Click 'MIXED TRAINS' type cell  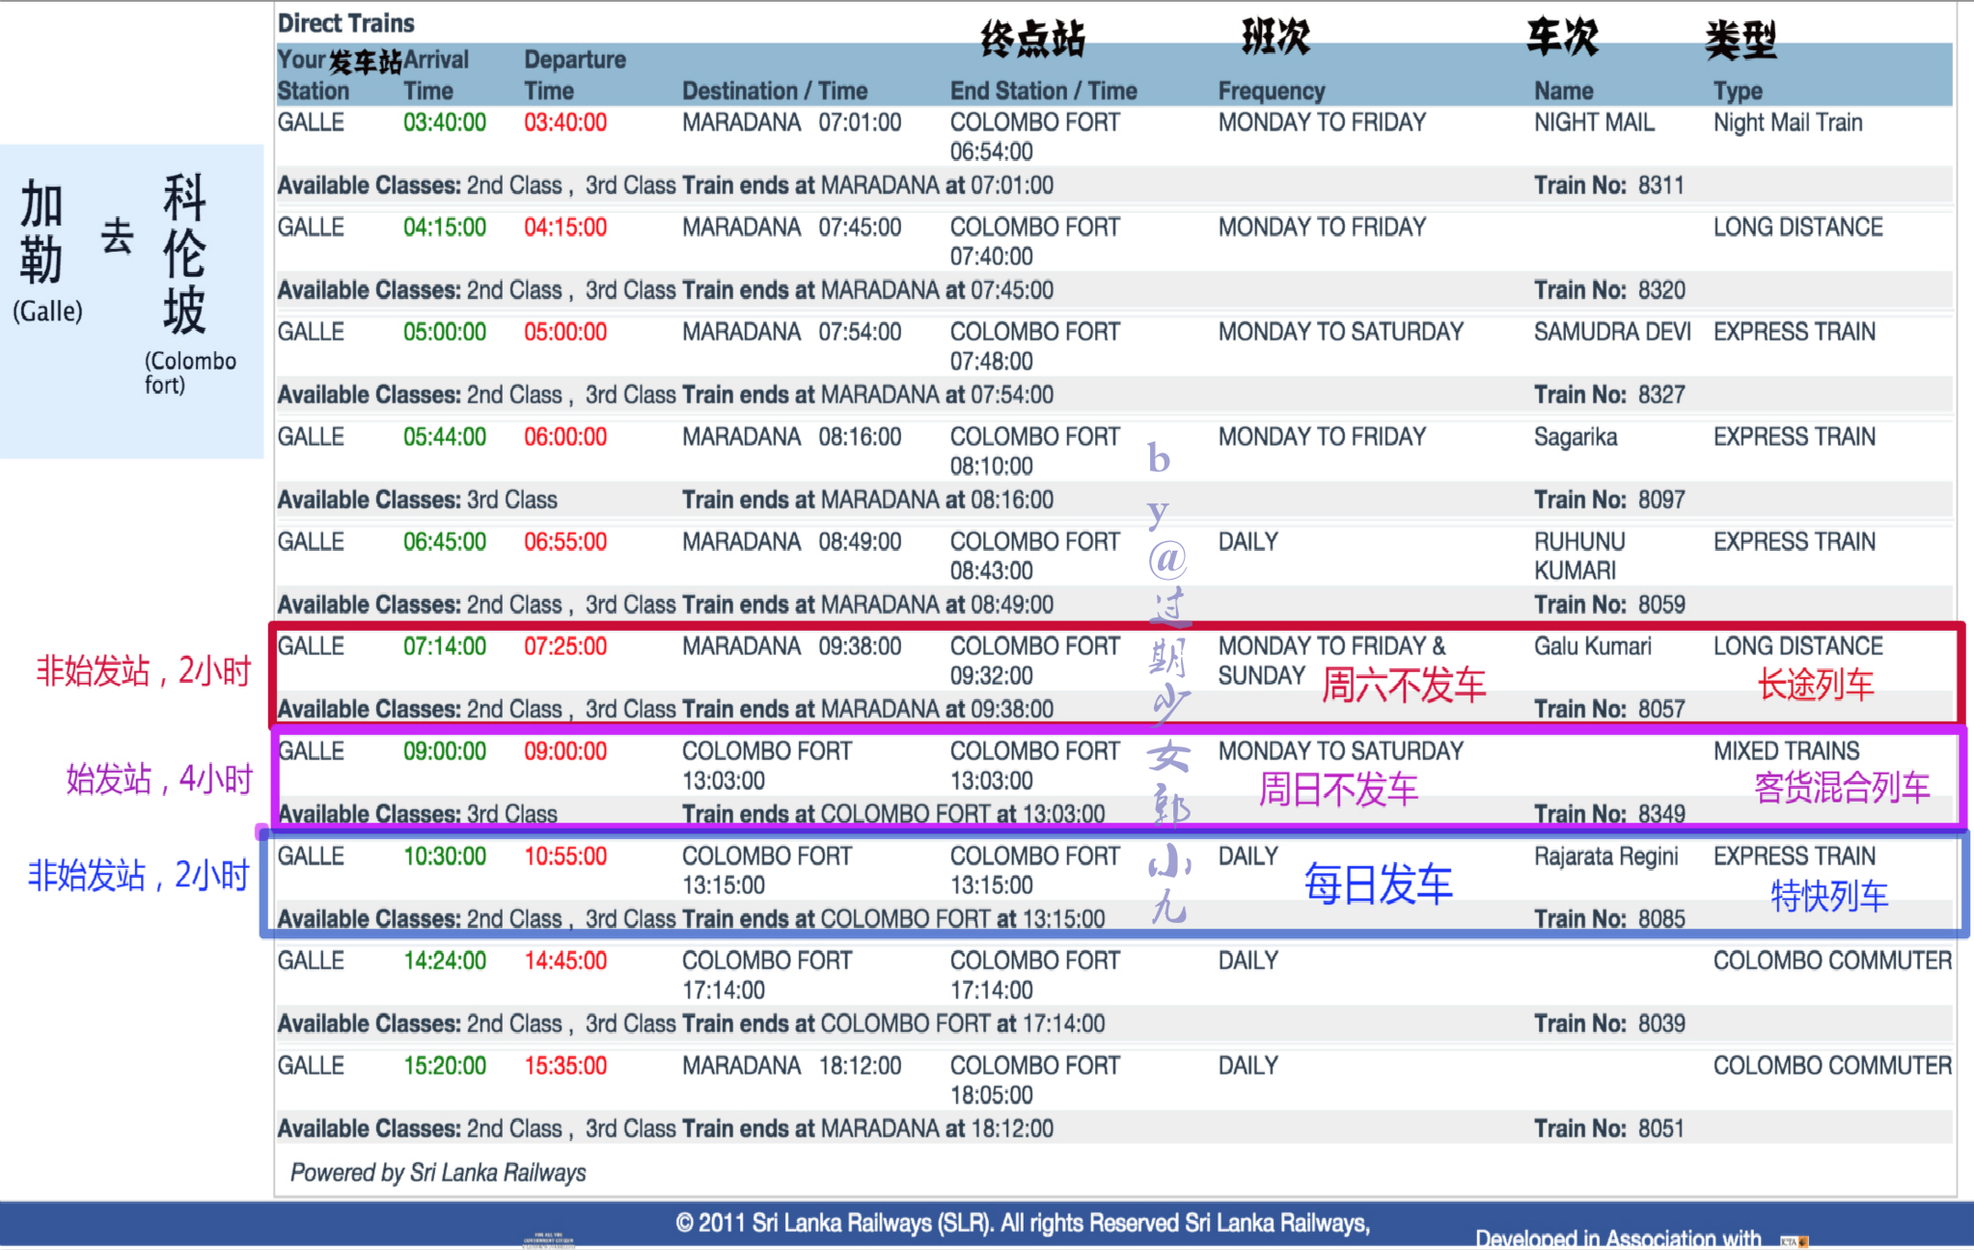(1786, 751)
